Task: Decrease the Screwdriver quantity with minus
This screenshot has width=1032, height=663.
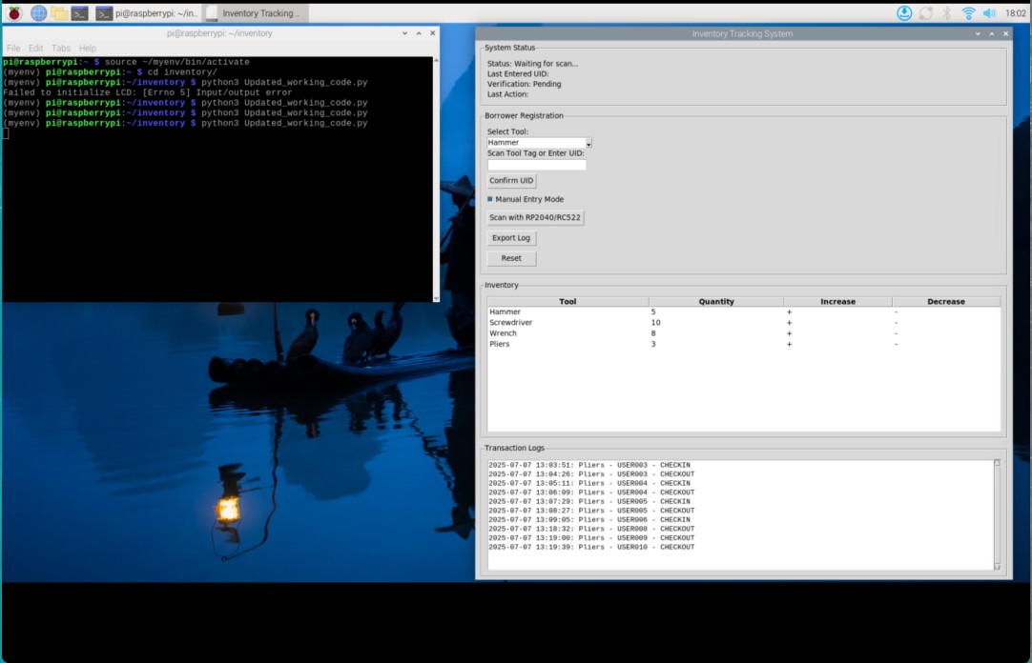Action: 896,323
